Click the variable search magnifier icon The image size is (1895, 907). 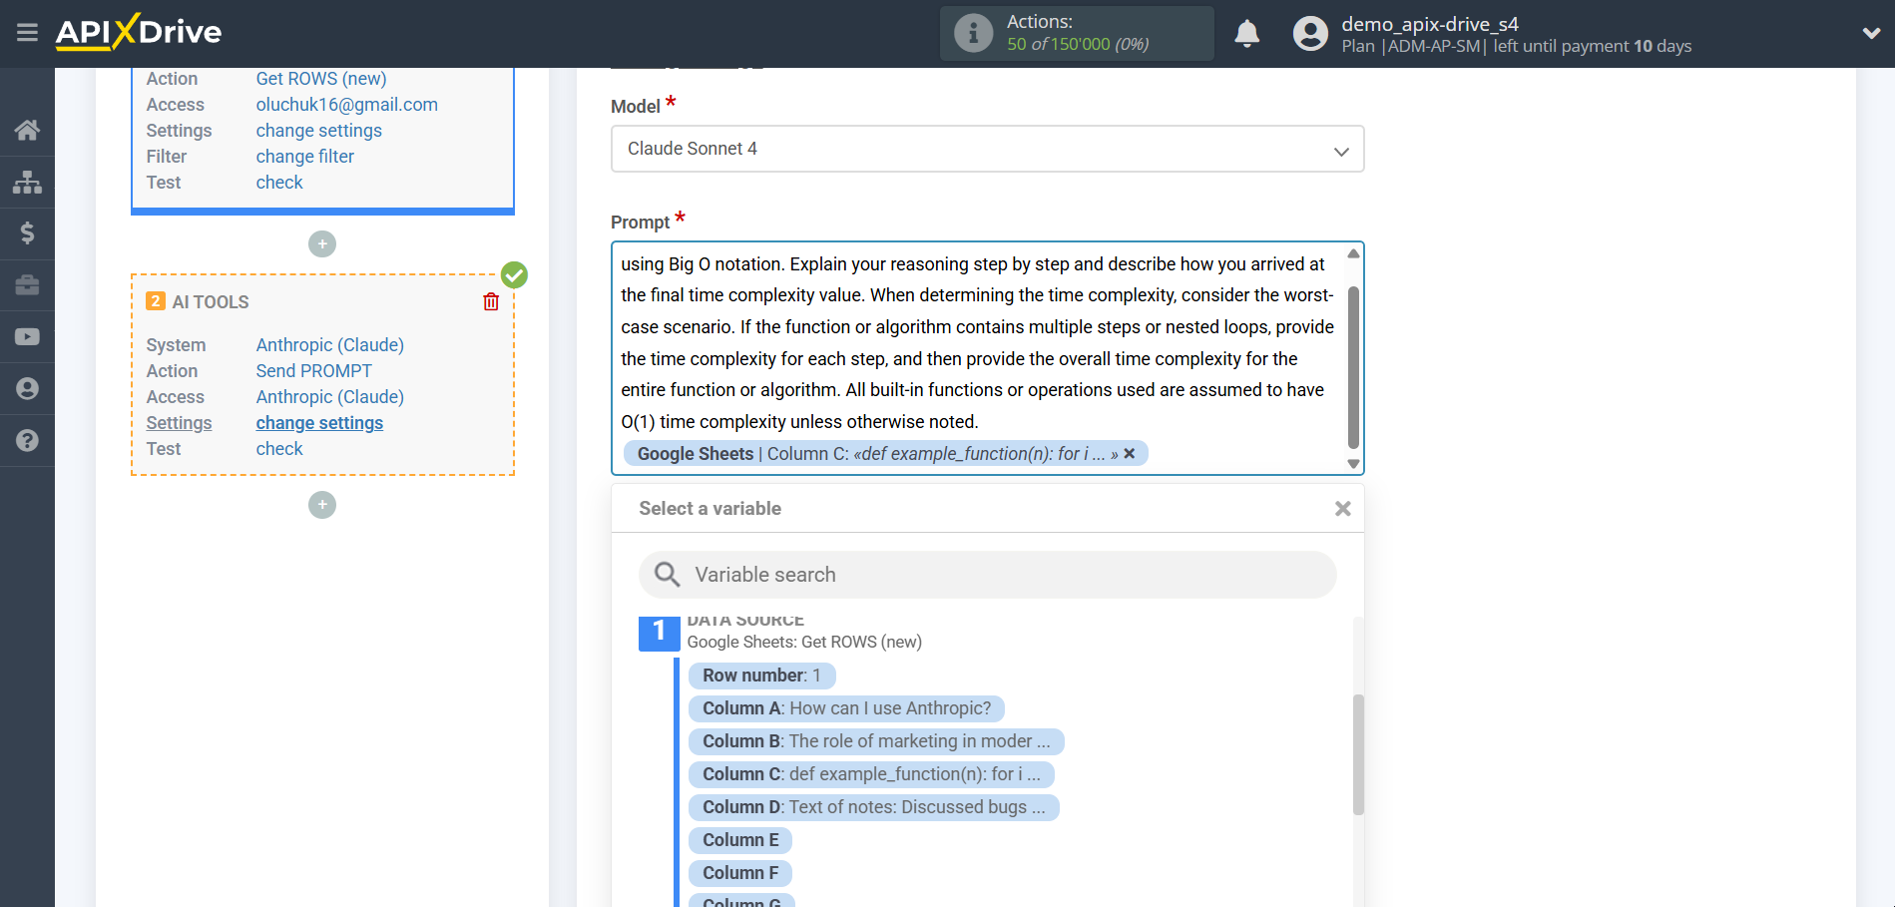click(x=667, y=575)
